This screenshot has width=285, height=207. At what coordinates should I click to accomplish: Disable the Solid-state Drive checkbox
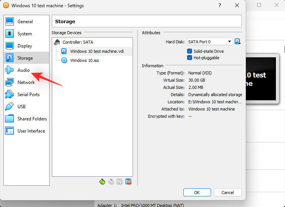click(x=190, y=51)
